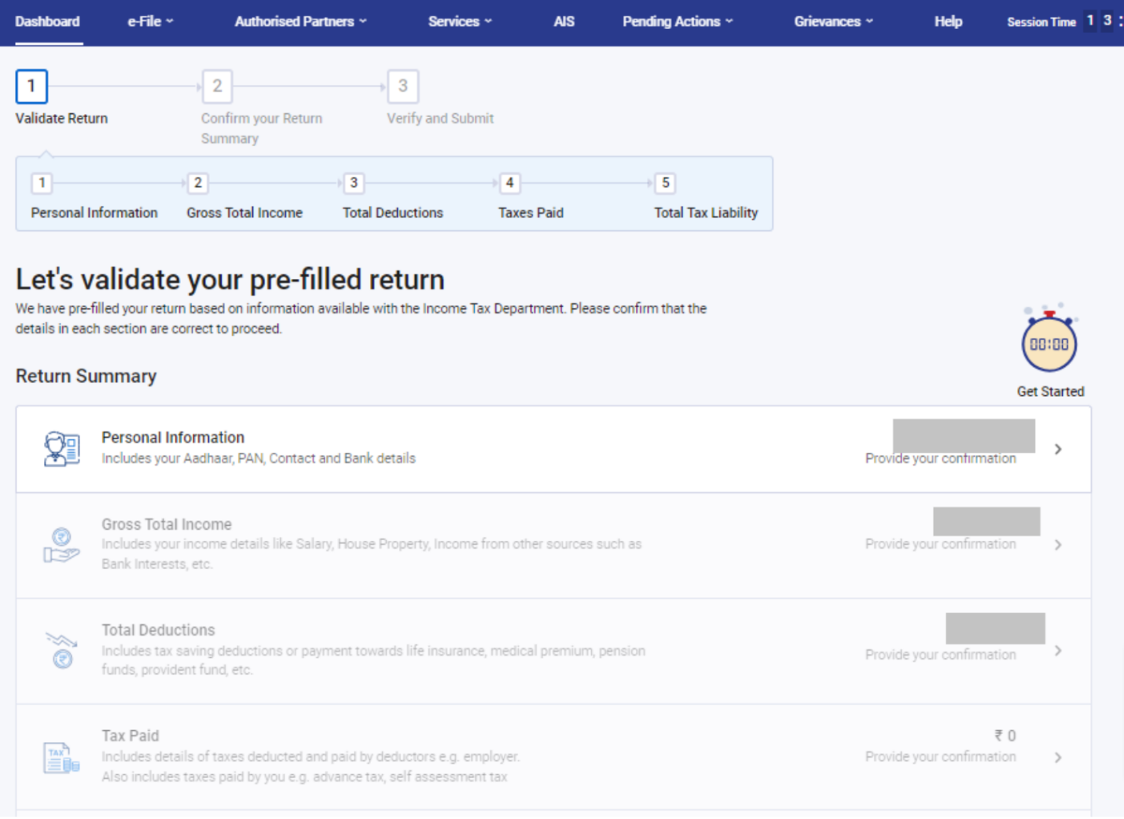The image size is (1124, 819).
Task: Switch to the Dashboard tab
Action: tap(47, 22)
